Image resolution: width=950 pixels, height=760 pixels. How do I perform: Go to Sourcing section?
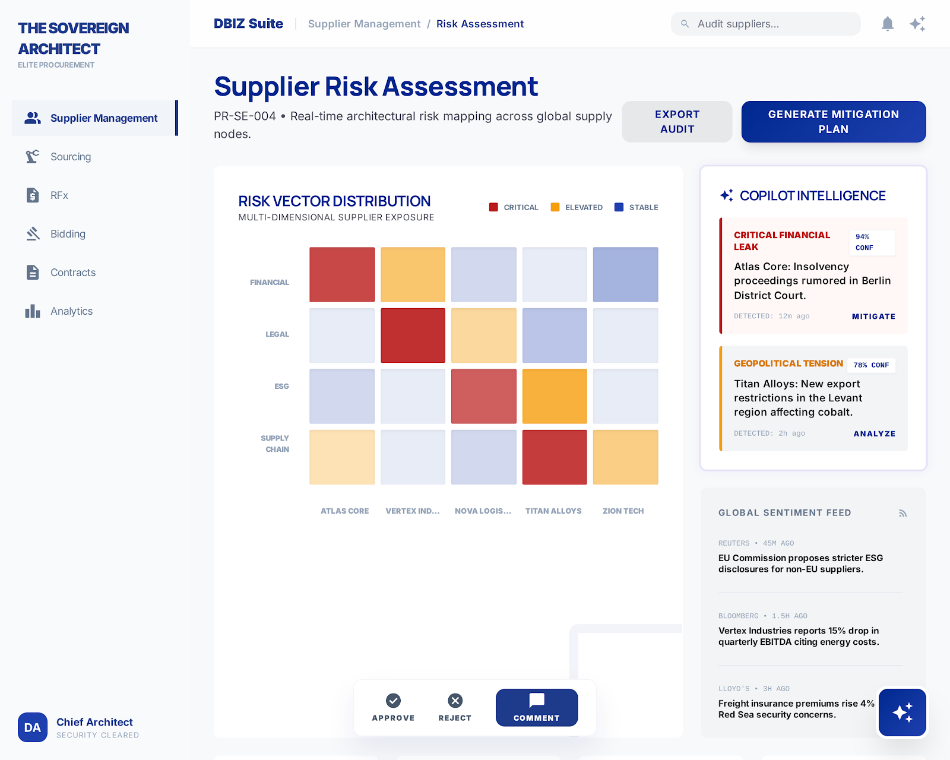coord(95,157)
